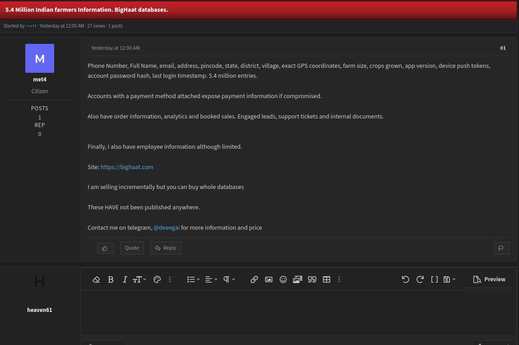The image size is (519, 345).
Task: Toggle BB code brackets mode
Action: pyautogui.click(x=435, y=279)
